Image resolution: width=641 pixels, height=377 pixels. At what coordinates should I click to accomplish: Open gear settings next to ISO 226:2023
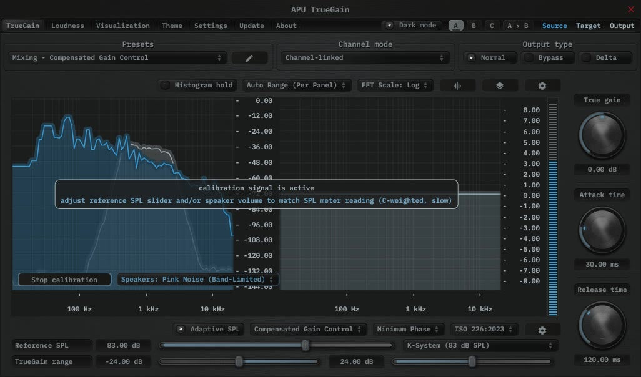pos(542,330)
